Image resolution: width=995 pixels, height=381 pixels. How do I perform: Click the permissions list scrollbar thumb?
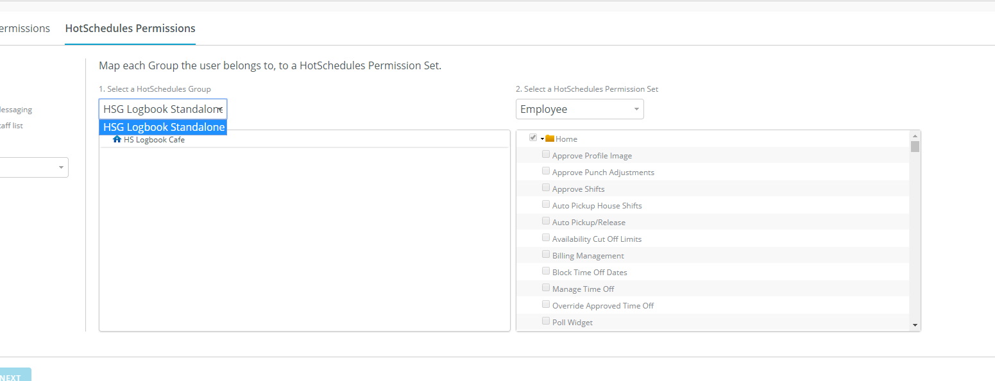click(x=915, y=146)
